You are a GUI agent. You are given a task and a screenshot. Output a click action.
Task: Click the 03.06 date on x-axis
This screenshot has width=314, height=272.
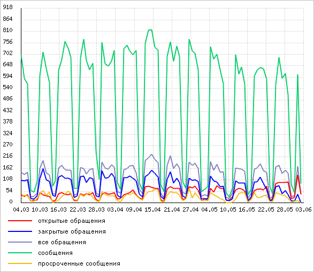(304, 209)
